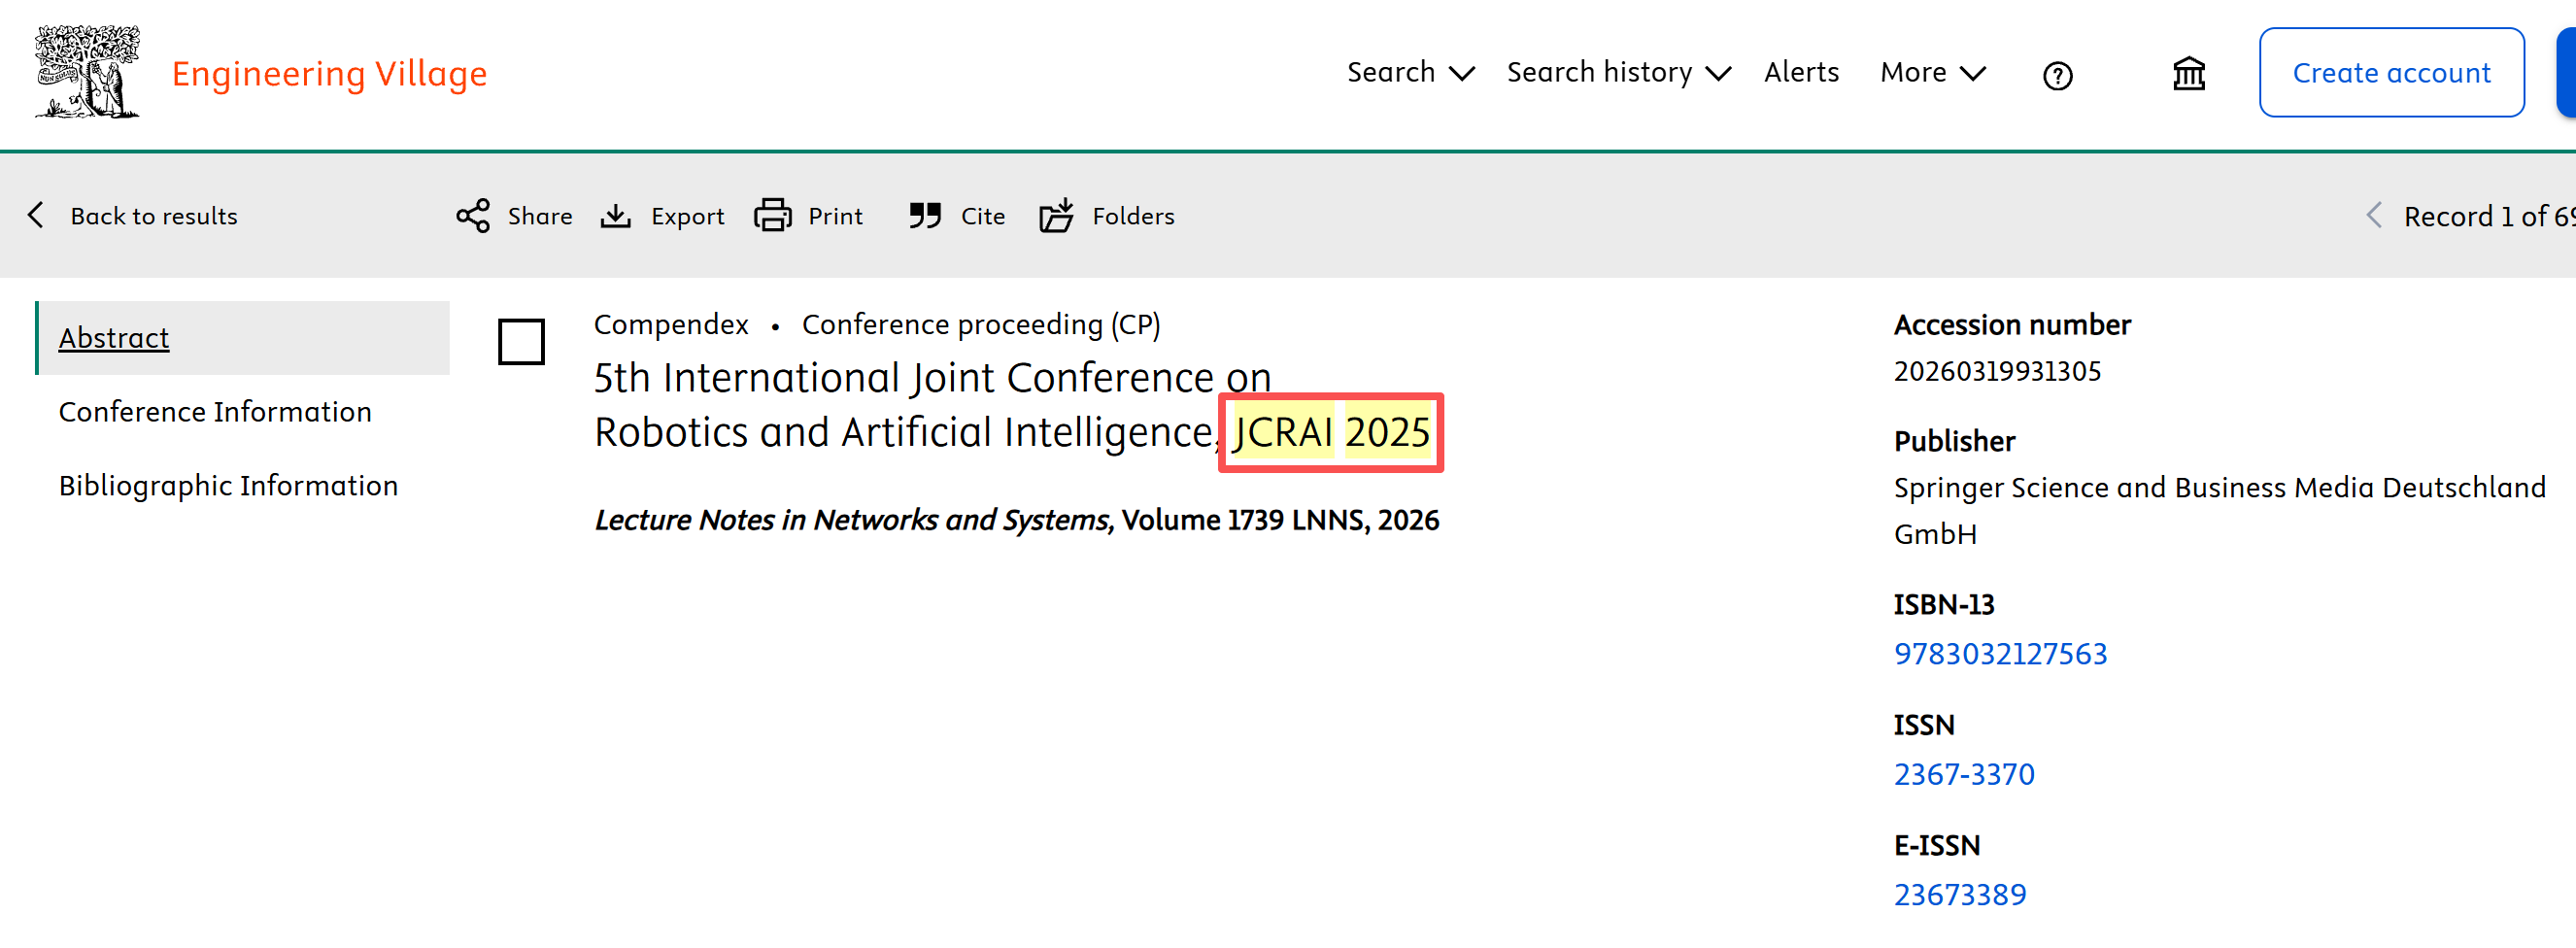This screenshot has width=2576, height=948.
Task: Open the help question mark icon
Action: (x=2057, y=75)
